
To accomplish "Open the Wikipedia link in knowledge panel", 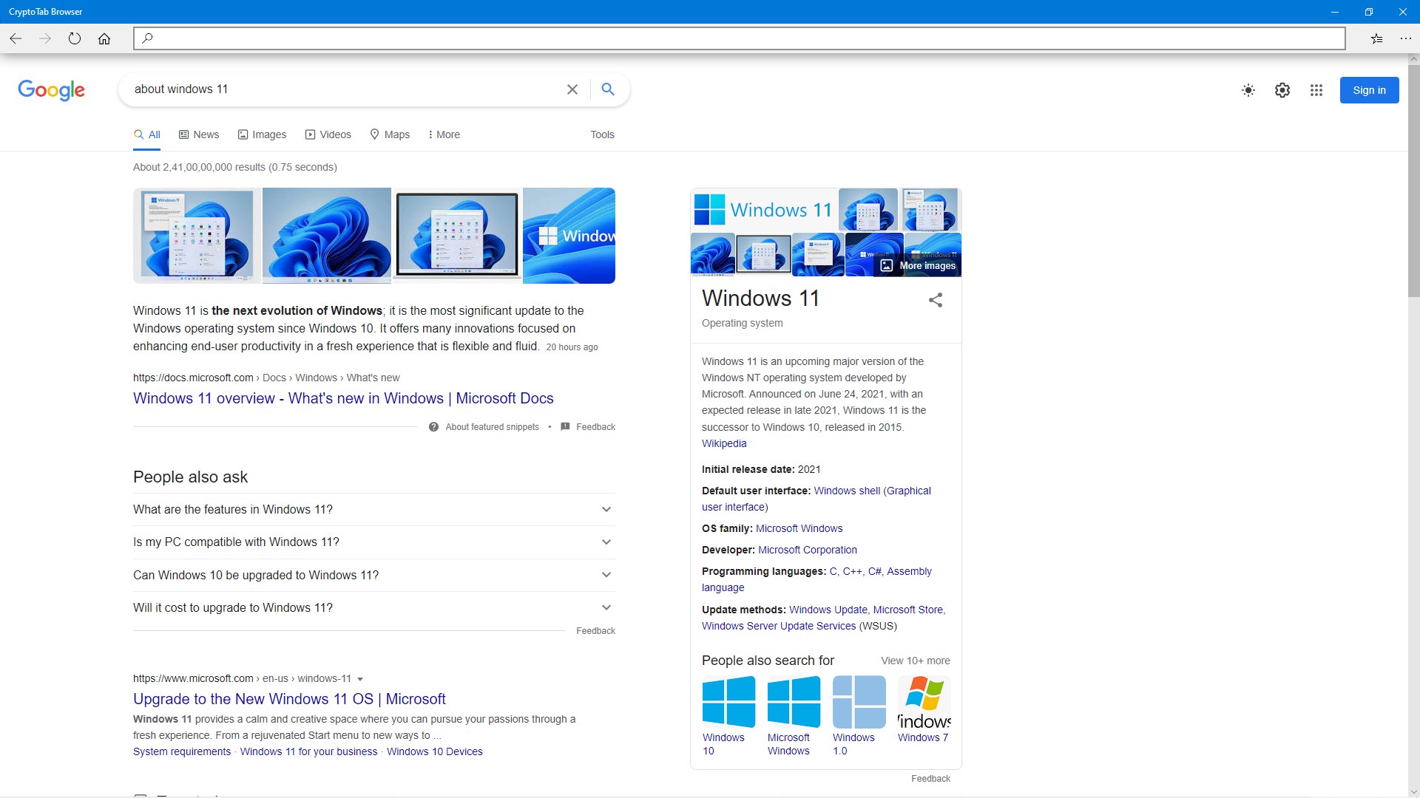I will (723, 443).
